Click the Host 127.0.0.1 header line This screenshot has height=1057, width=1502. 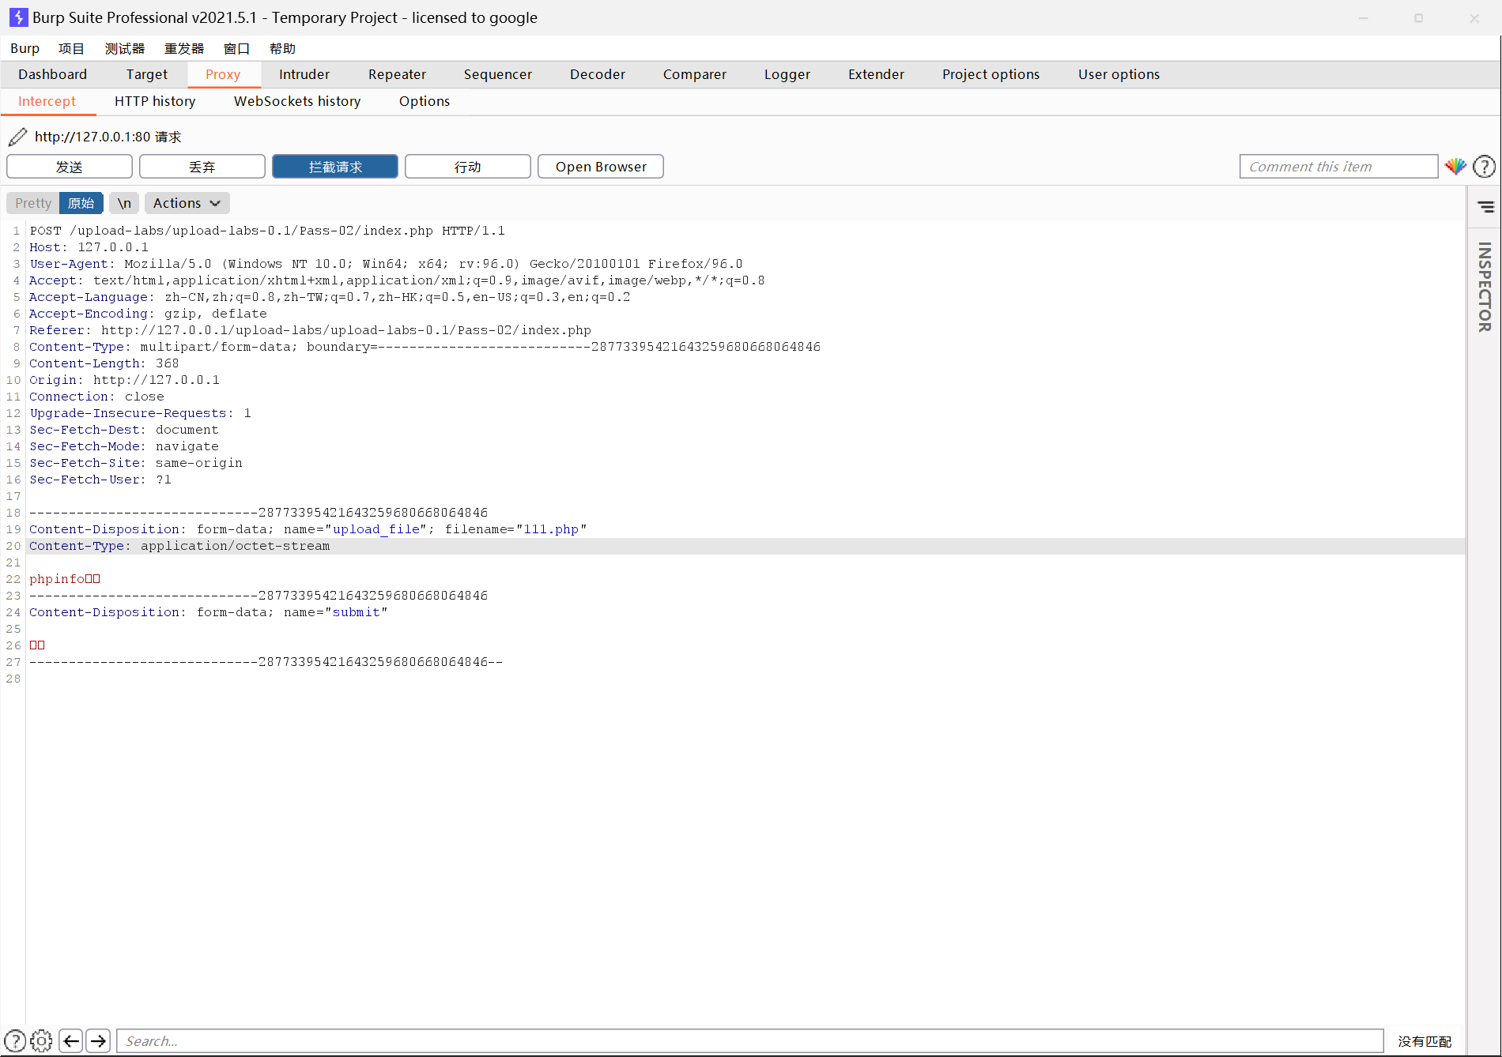89,247
